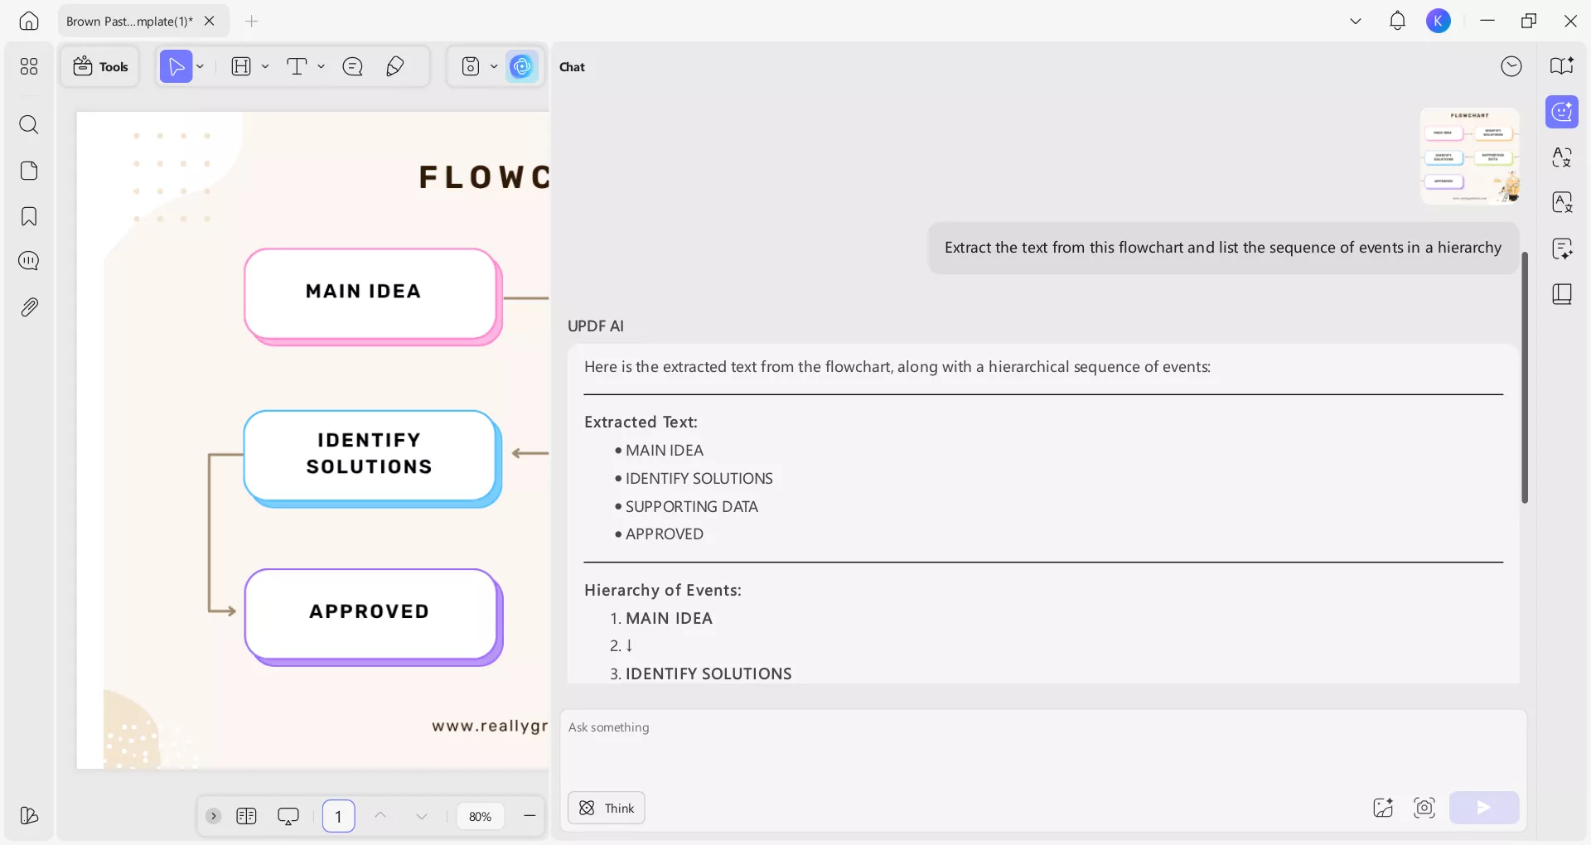
Task: Toggle the selection arrow tool active
Action: tap(176, 66)
